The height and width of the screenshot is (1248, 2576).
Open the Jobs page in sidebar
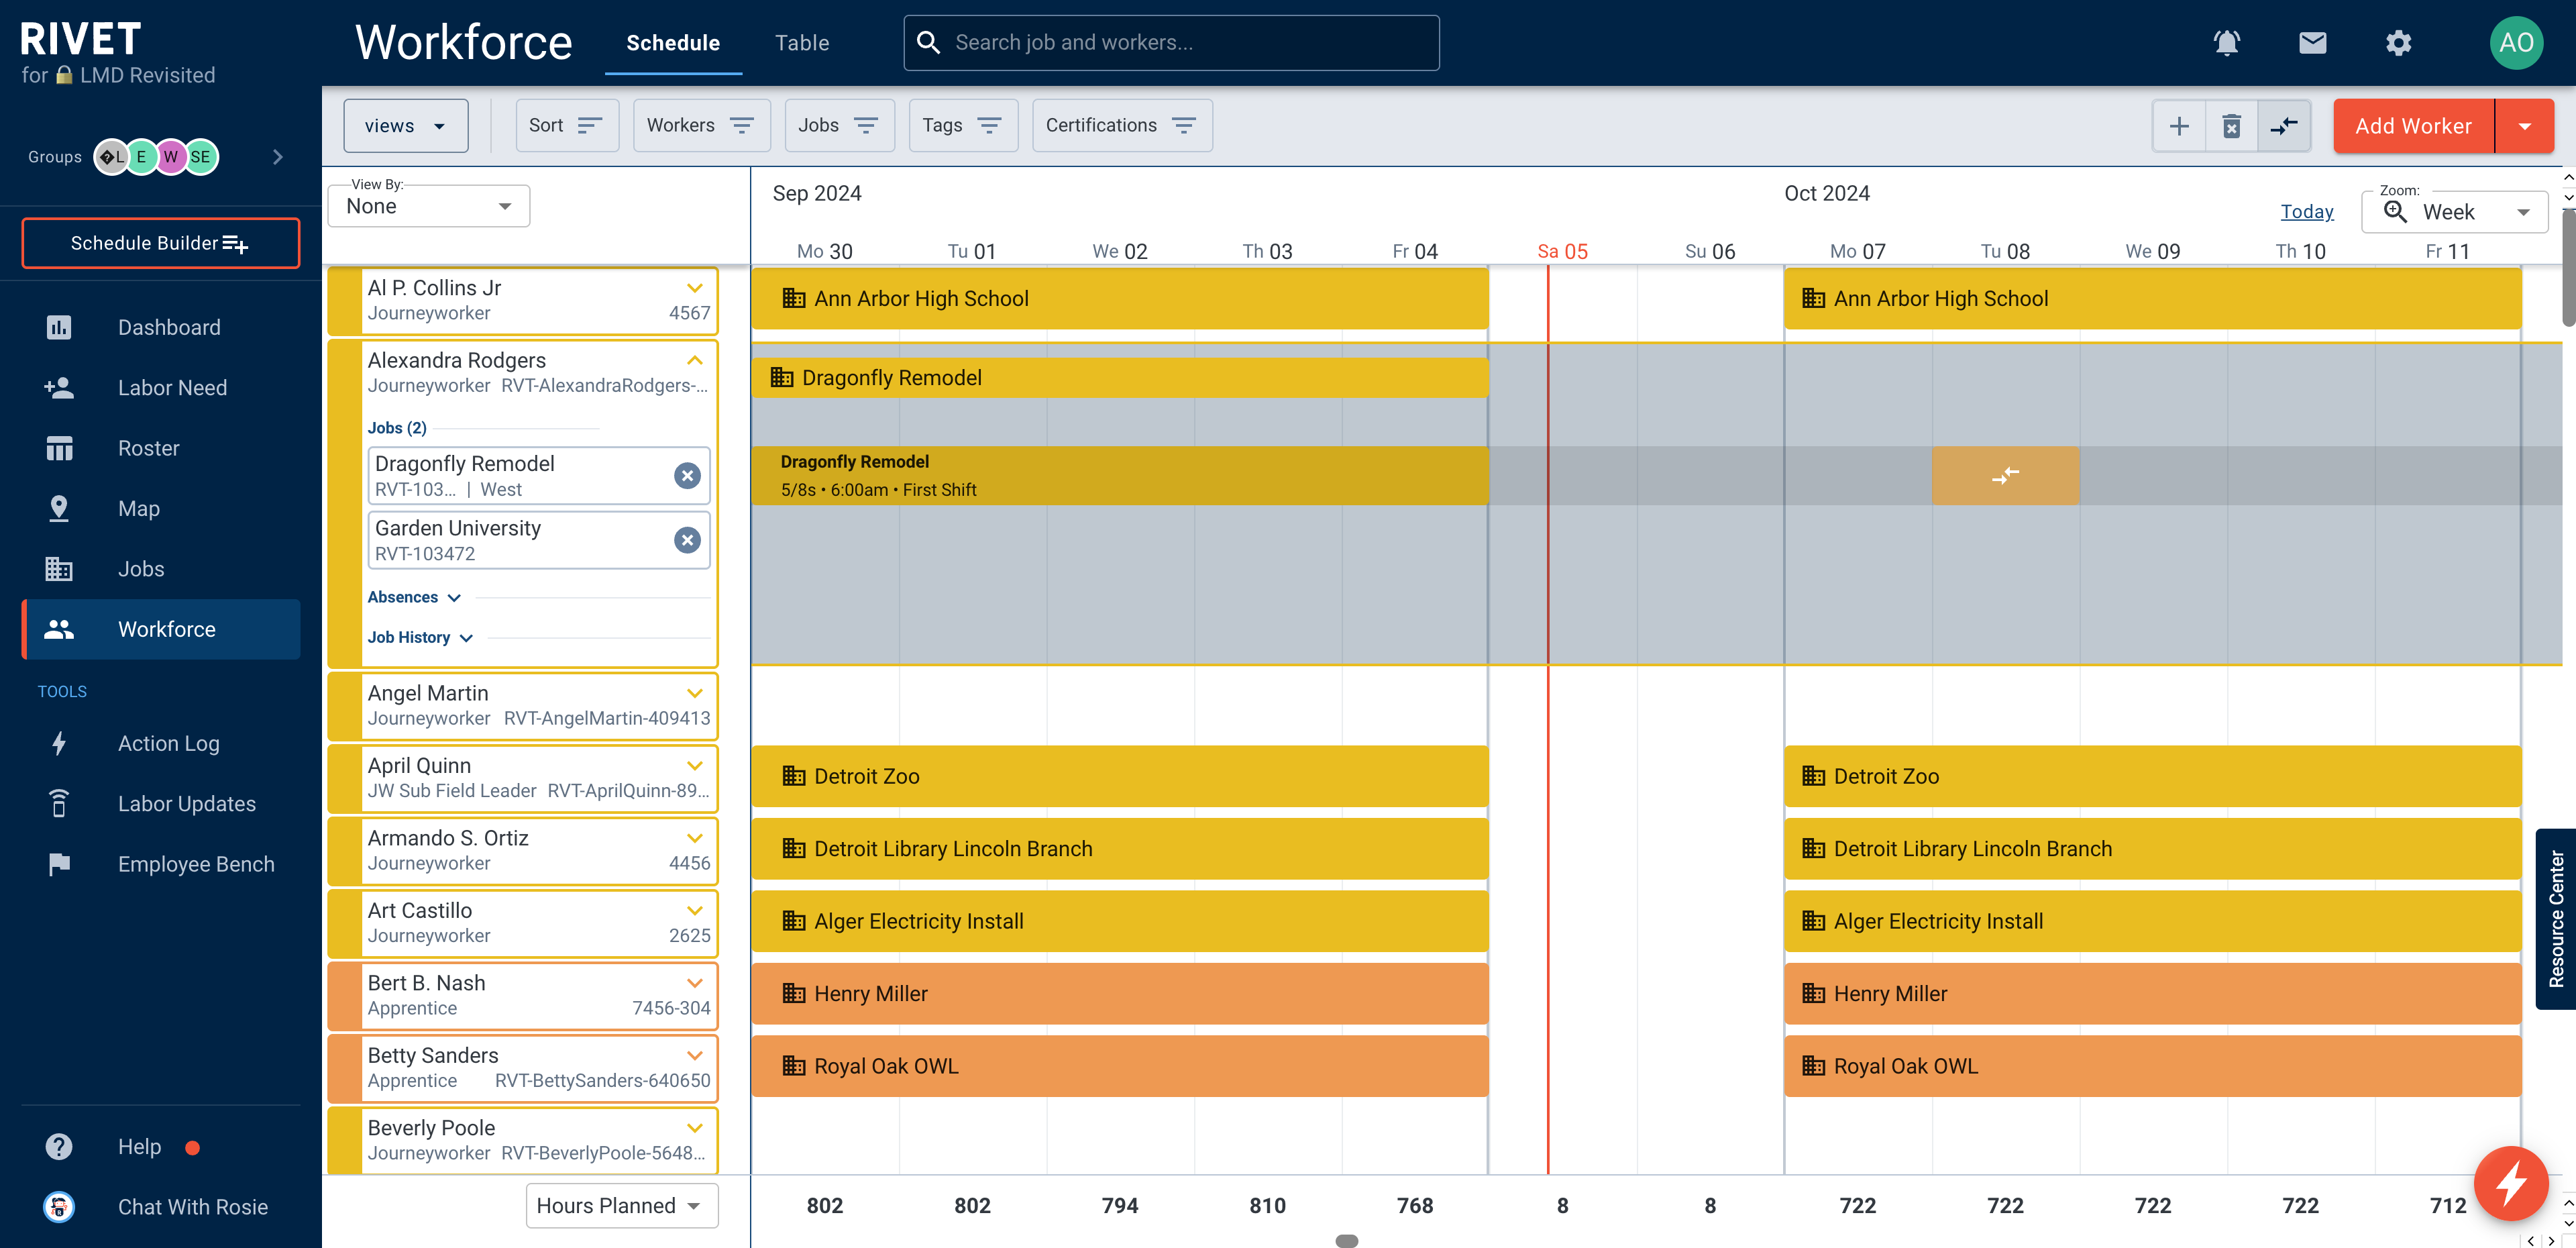click(160, 569)
